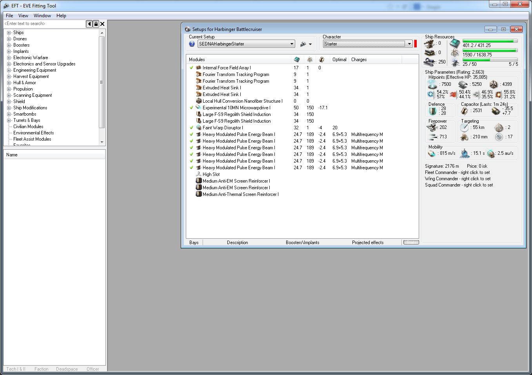Click the module search text field
The width and height of the screenshot is (532, 375).
pos(44,24)
